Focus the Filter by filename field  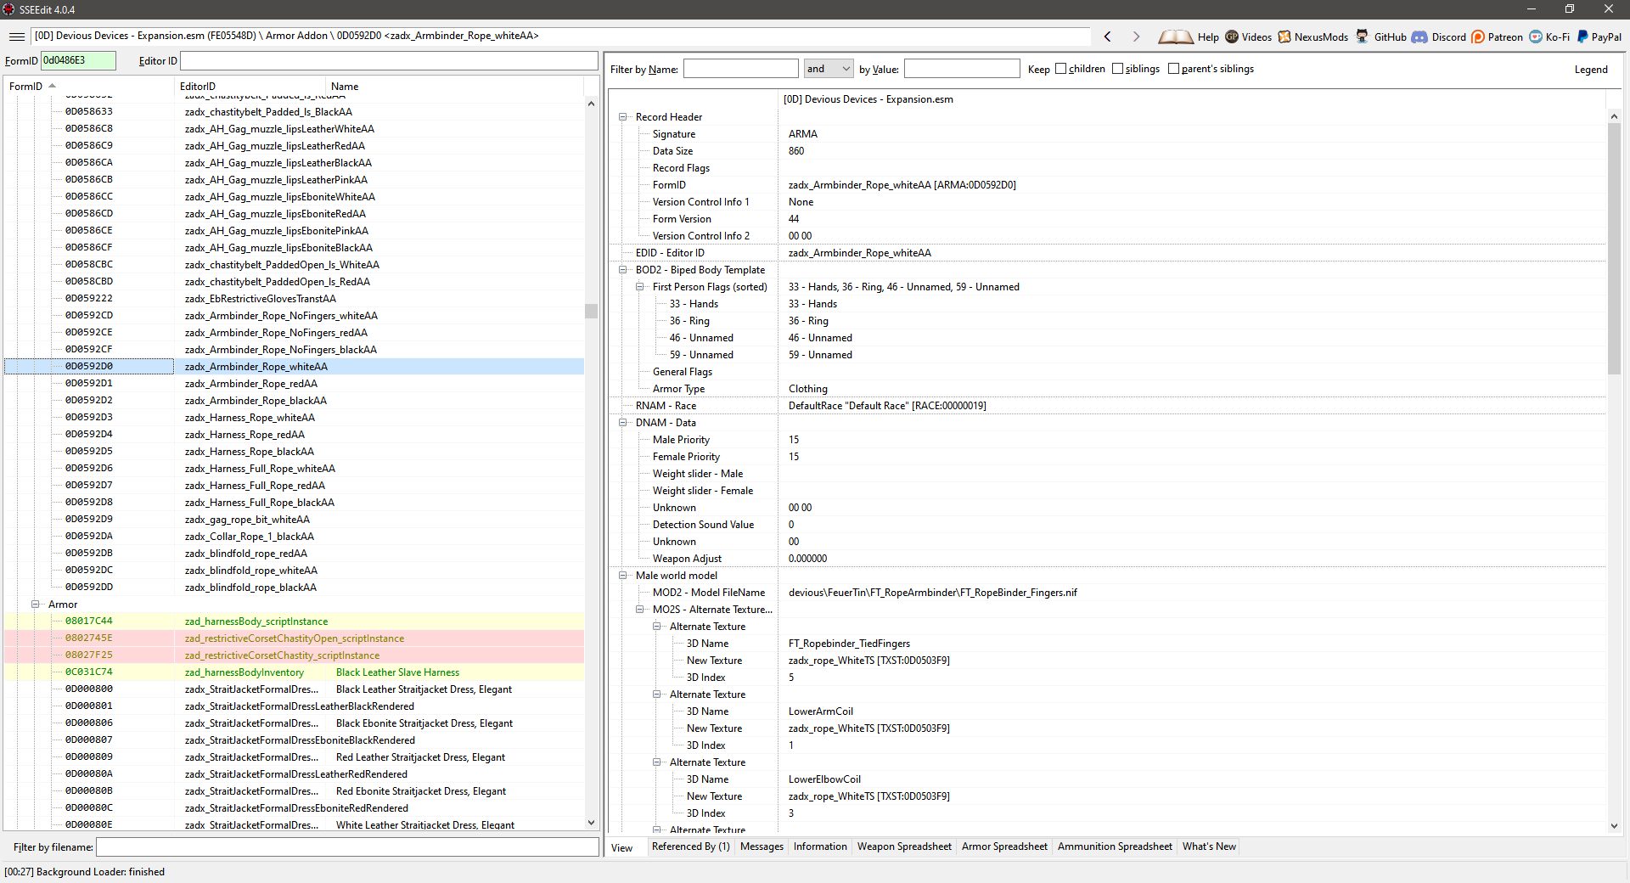347,846
